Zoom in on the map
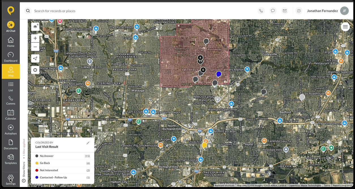 point(35,38)
